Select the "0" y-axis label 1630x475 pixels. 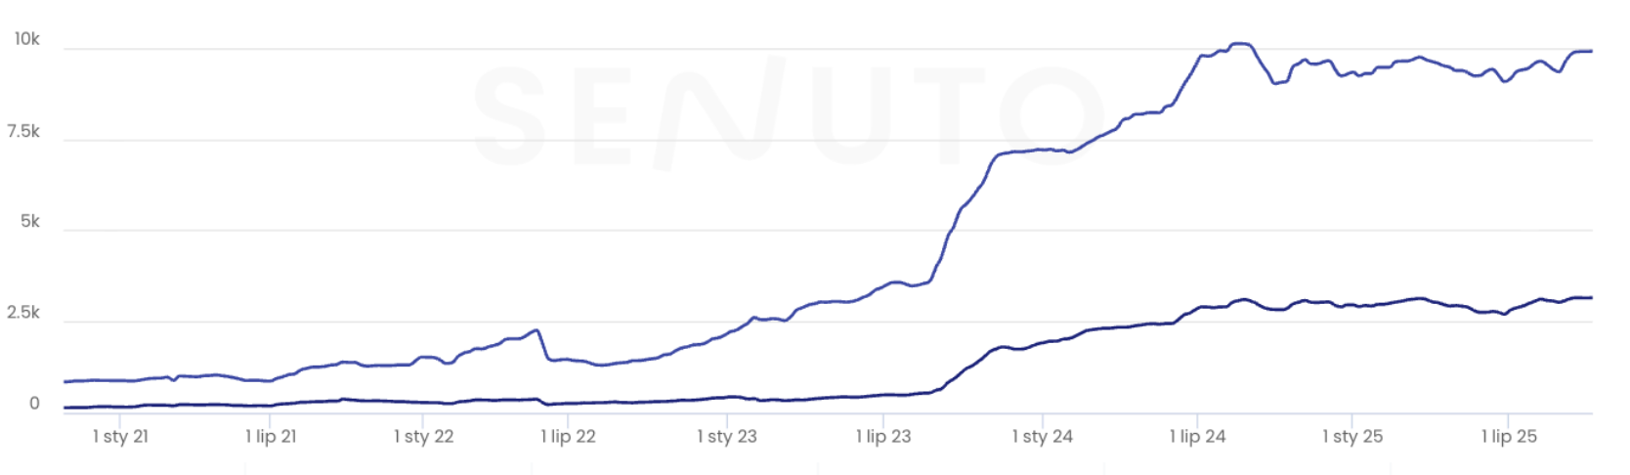34,404
